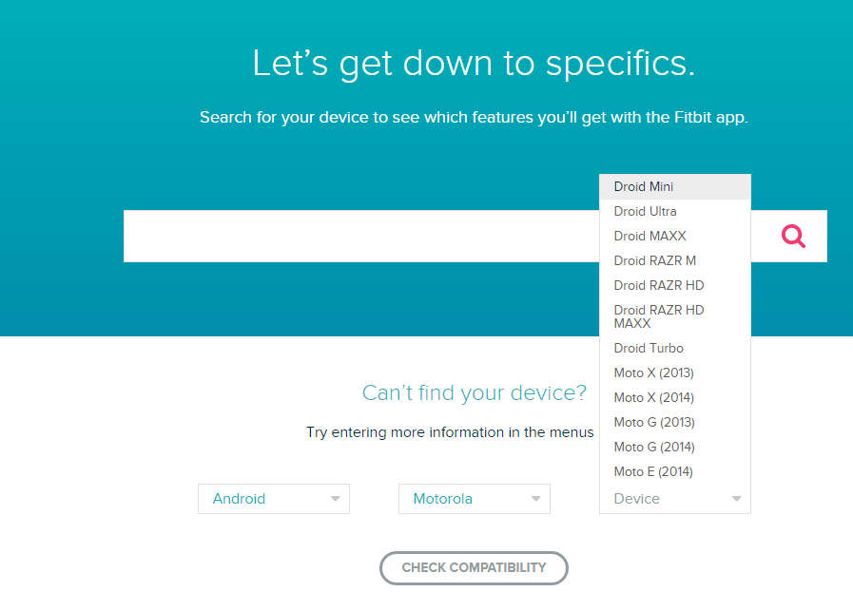Pick Moto E (2014) from the list
Viewport: 853px width, 611px height.
pyautogui.click(x=675, y=472)
